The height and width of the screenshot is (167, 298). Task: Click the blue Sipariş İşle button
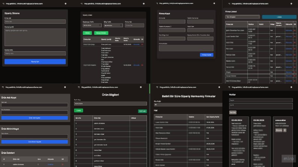coord(35,61)
